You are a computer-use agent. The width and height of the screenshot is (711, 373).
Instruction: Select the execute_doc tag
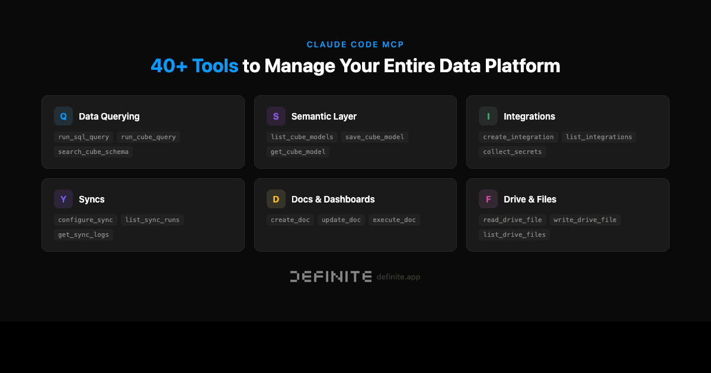coord(394,220)
